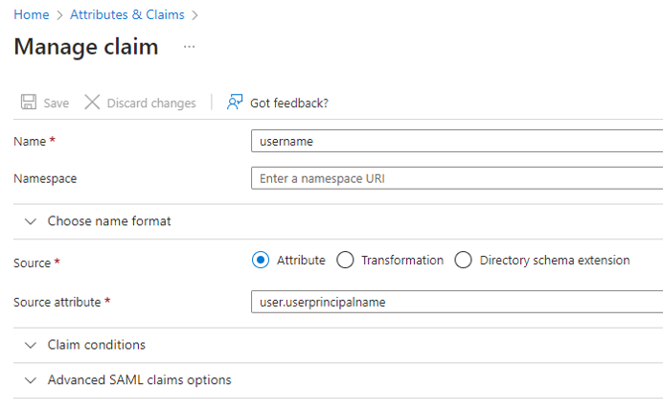Expand Advanced SAML claims options
663x411 pixels.
pyautogui.click(x=139, y=380)
